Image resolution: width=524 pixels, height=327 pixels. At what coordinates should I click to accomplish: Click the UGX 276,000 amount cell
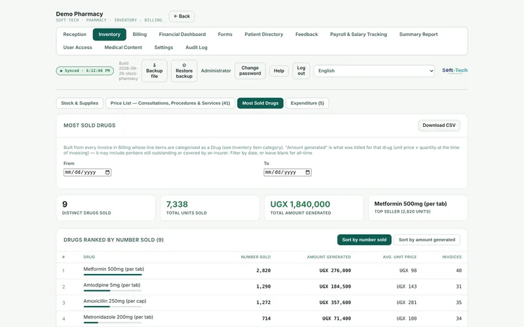335,271
